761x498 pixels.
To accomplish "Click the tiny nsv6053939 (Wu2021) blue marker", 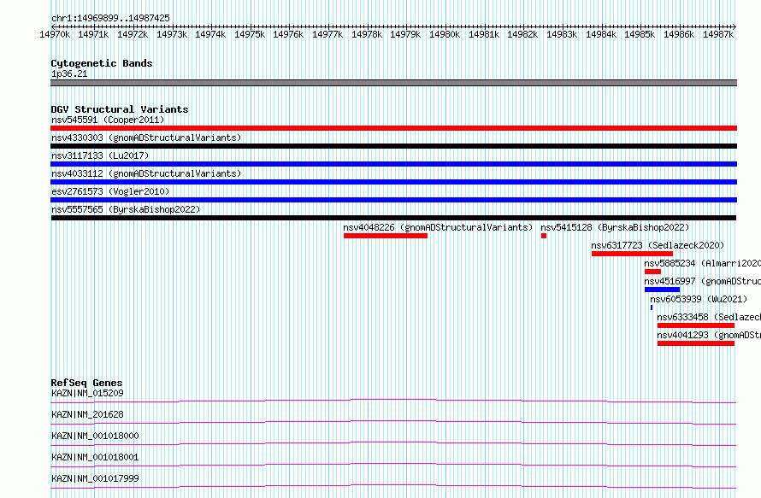I will coord(652,308).
